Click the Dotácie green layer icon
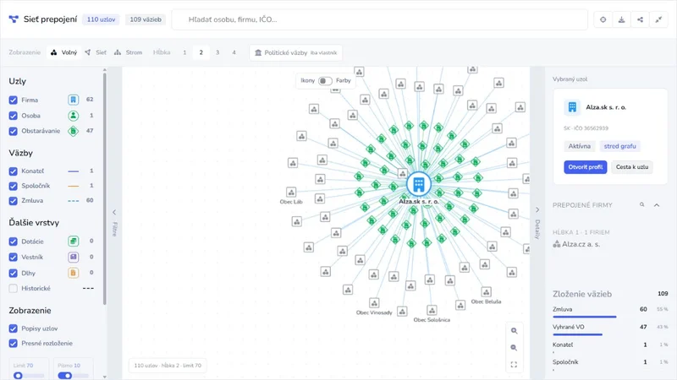Screen dimensions: 677x380 [x=74, y=242]
